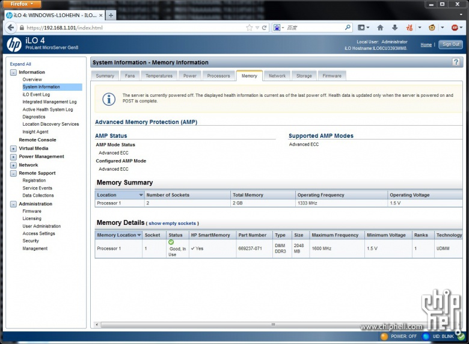The height and width of the screenshot is (344, 469).
Task: Open downloads arrow icon in toolbar
Action: click(395, 28)
